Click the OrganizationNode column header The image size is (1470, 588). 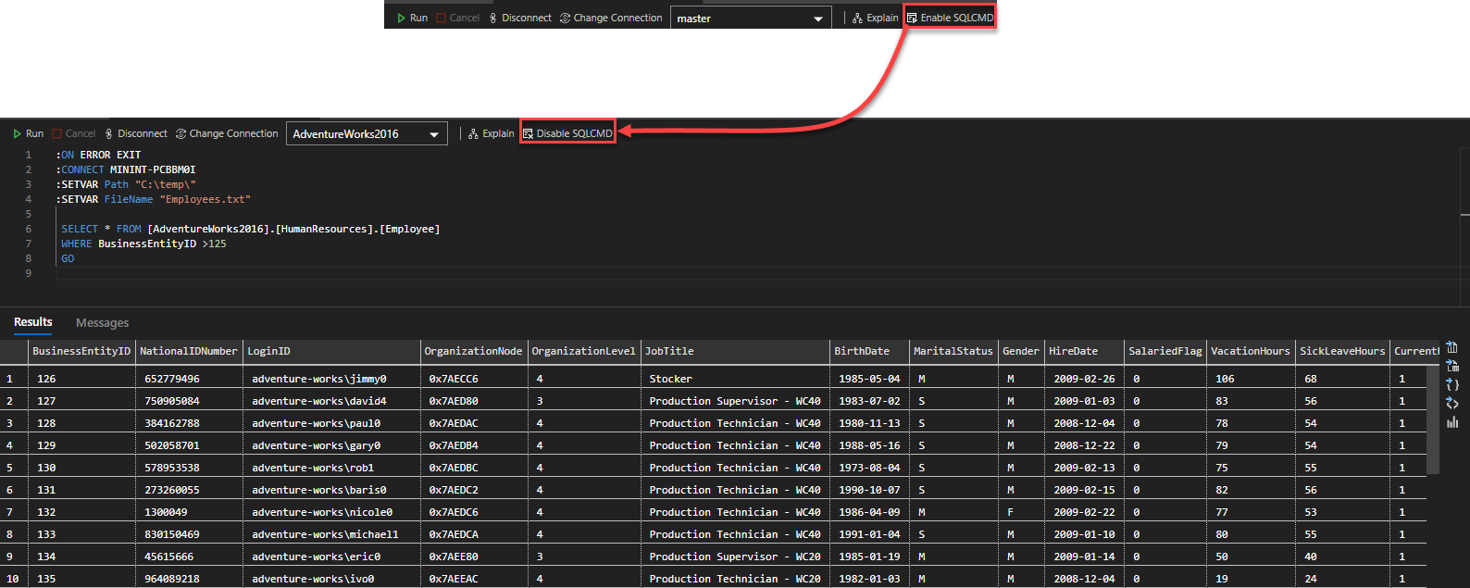(474, 351)
